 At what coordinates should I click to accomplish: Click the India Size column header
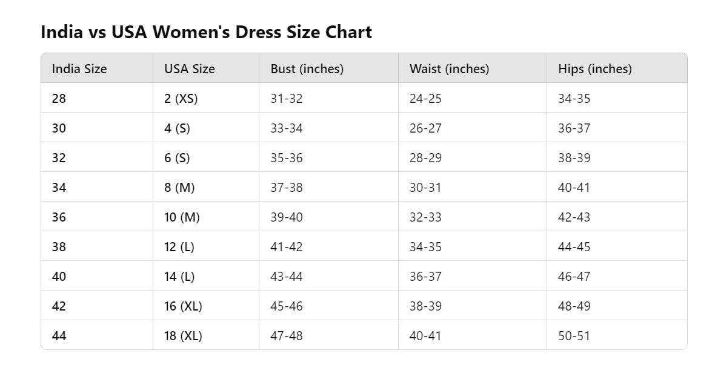pos(79,69)
